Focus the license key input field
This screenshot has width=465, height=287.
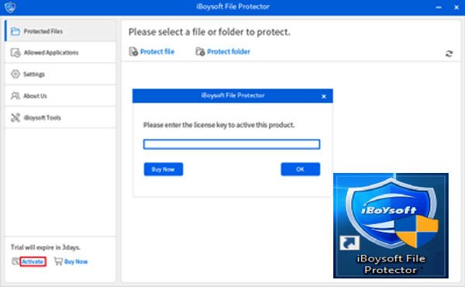coord(232,144)
